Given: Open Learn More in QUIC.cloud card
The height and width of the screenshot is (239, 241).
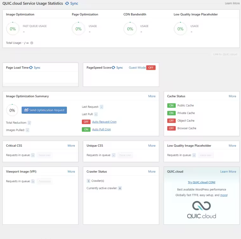Looking at the screenshot, I should (228, 171).
